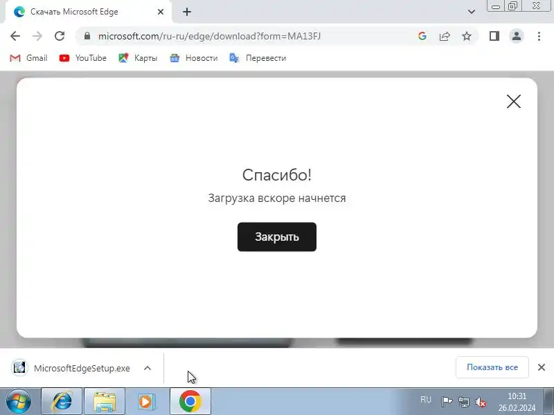Launch Internet Explorer from taskbar
Screen dimensions: 554x415
pos(62,401)
